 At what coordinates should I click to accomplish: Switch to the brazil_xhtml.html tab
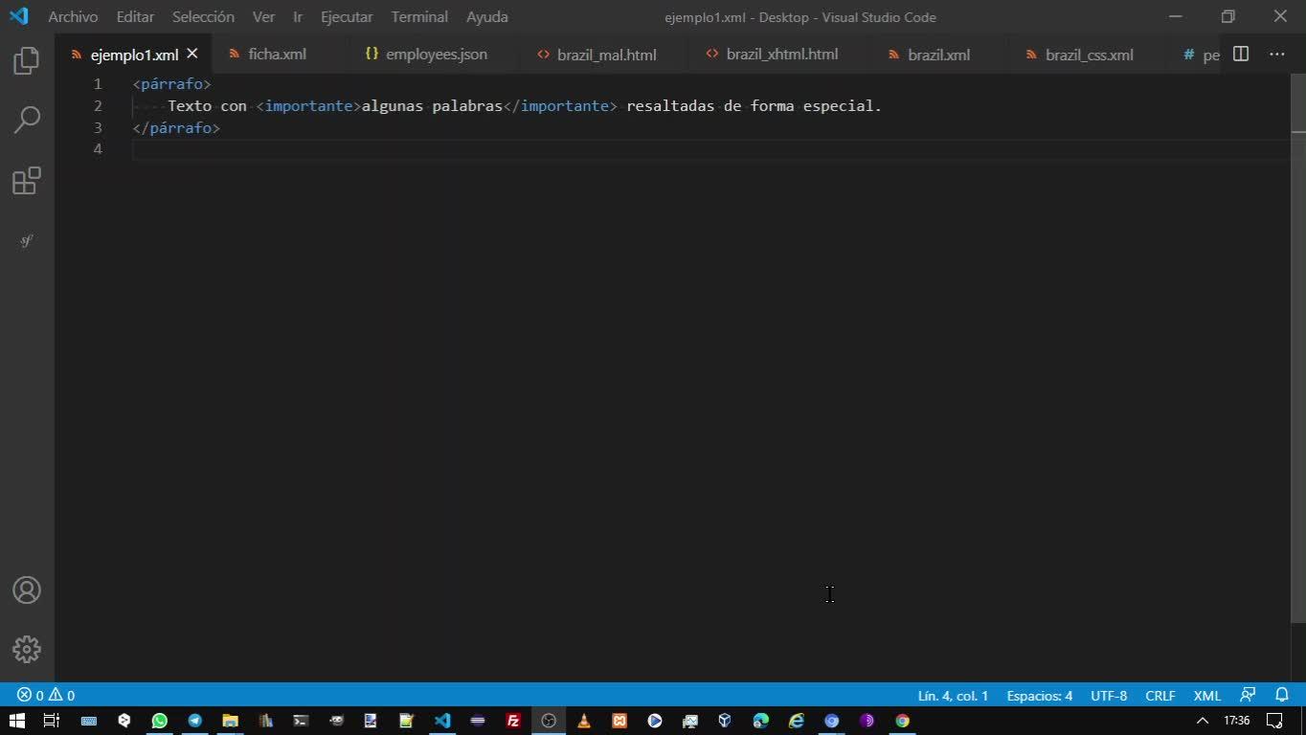point(782,55)
